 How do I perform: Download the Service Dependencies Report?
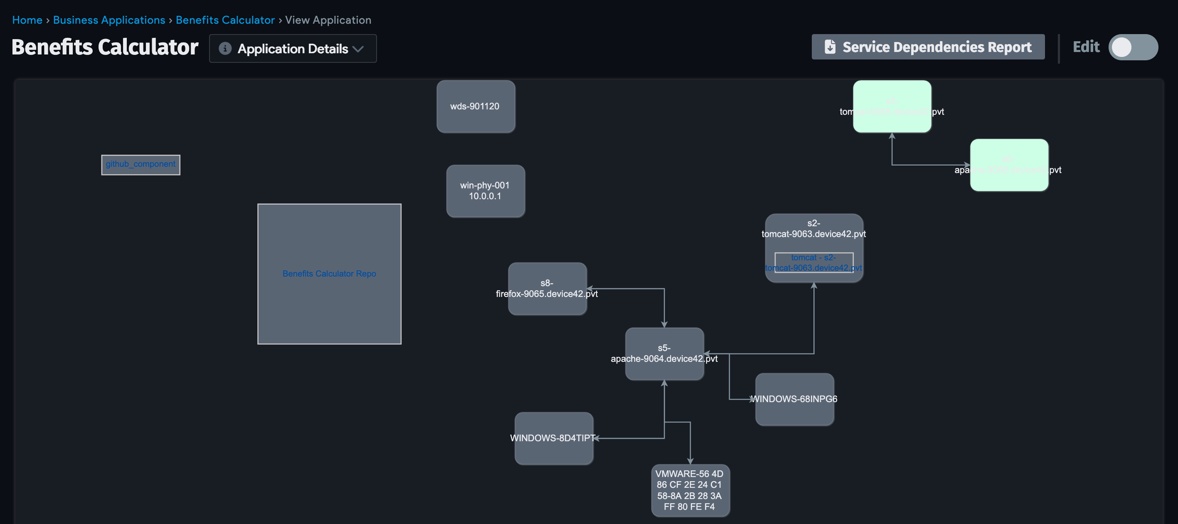[928, 47]
